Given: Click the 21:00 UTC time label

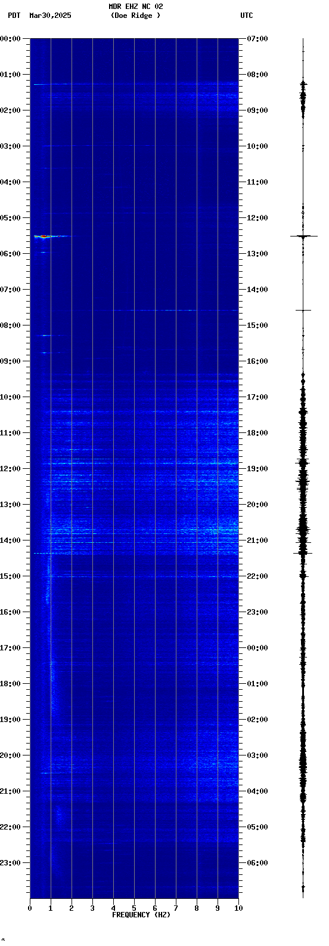Looking at the screenshot, I should (257, 540).
